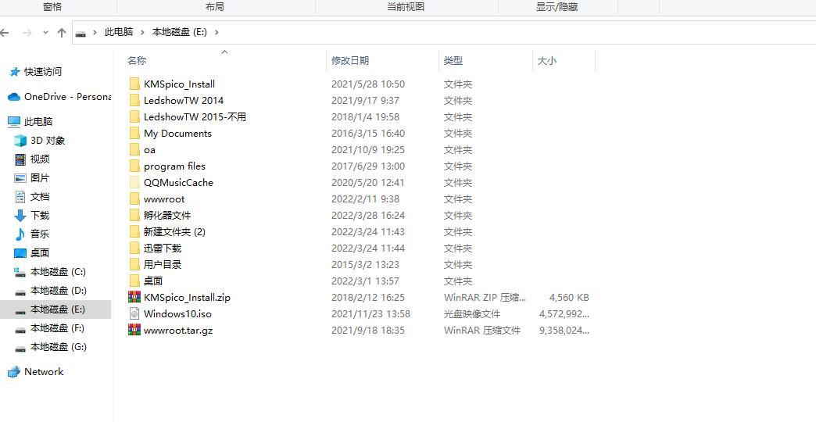Viewport: 816px width, 422px height.
Task: Select 本地磁盘 (E:) in the sidebar
Action: (55, 309)
